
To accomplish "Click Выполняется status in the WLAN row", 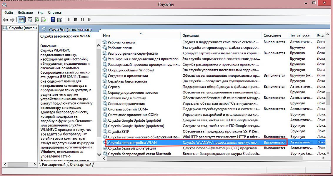I will (x=274, y=143).
